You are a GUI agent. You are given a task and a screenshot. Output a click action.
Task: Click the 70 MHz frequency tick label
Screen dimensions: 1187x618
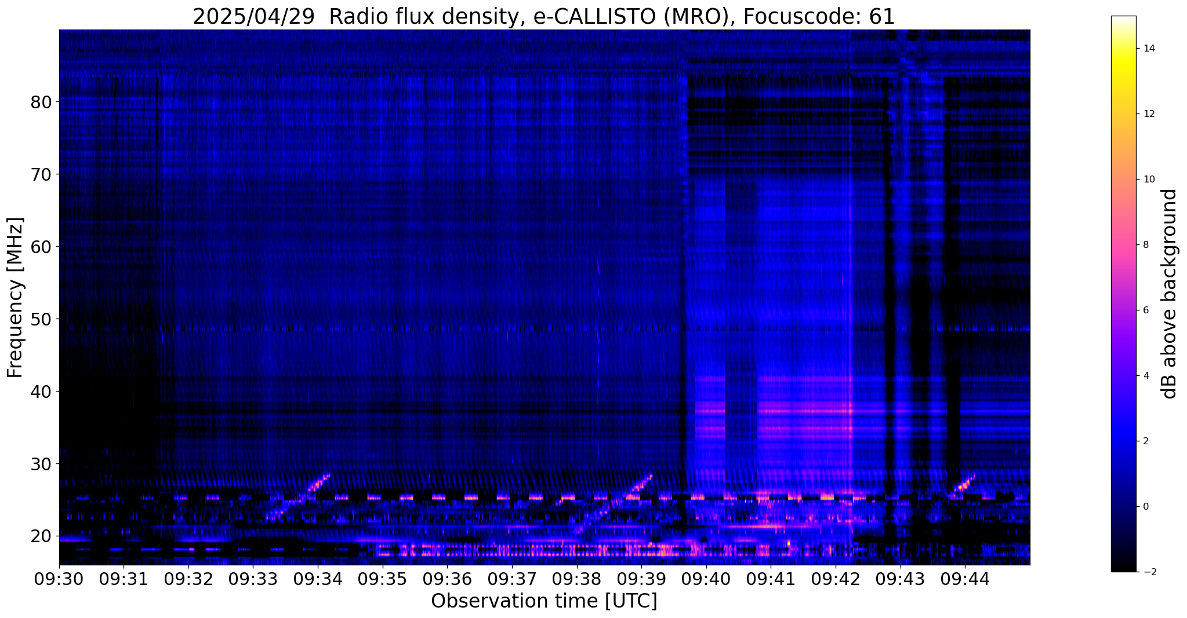pyautogui.click(x=41, y=174)
